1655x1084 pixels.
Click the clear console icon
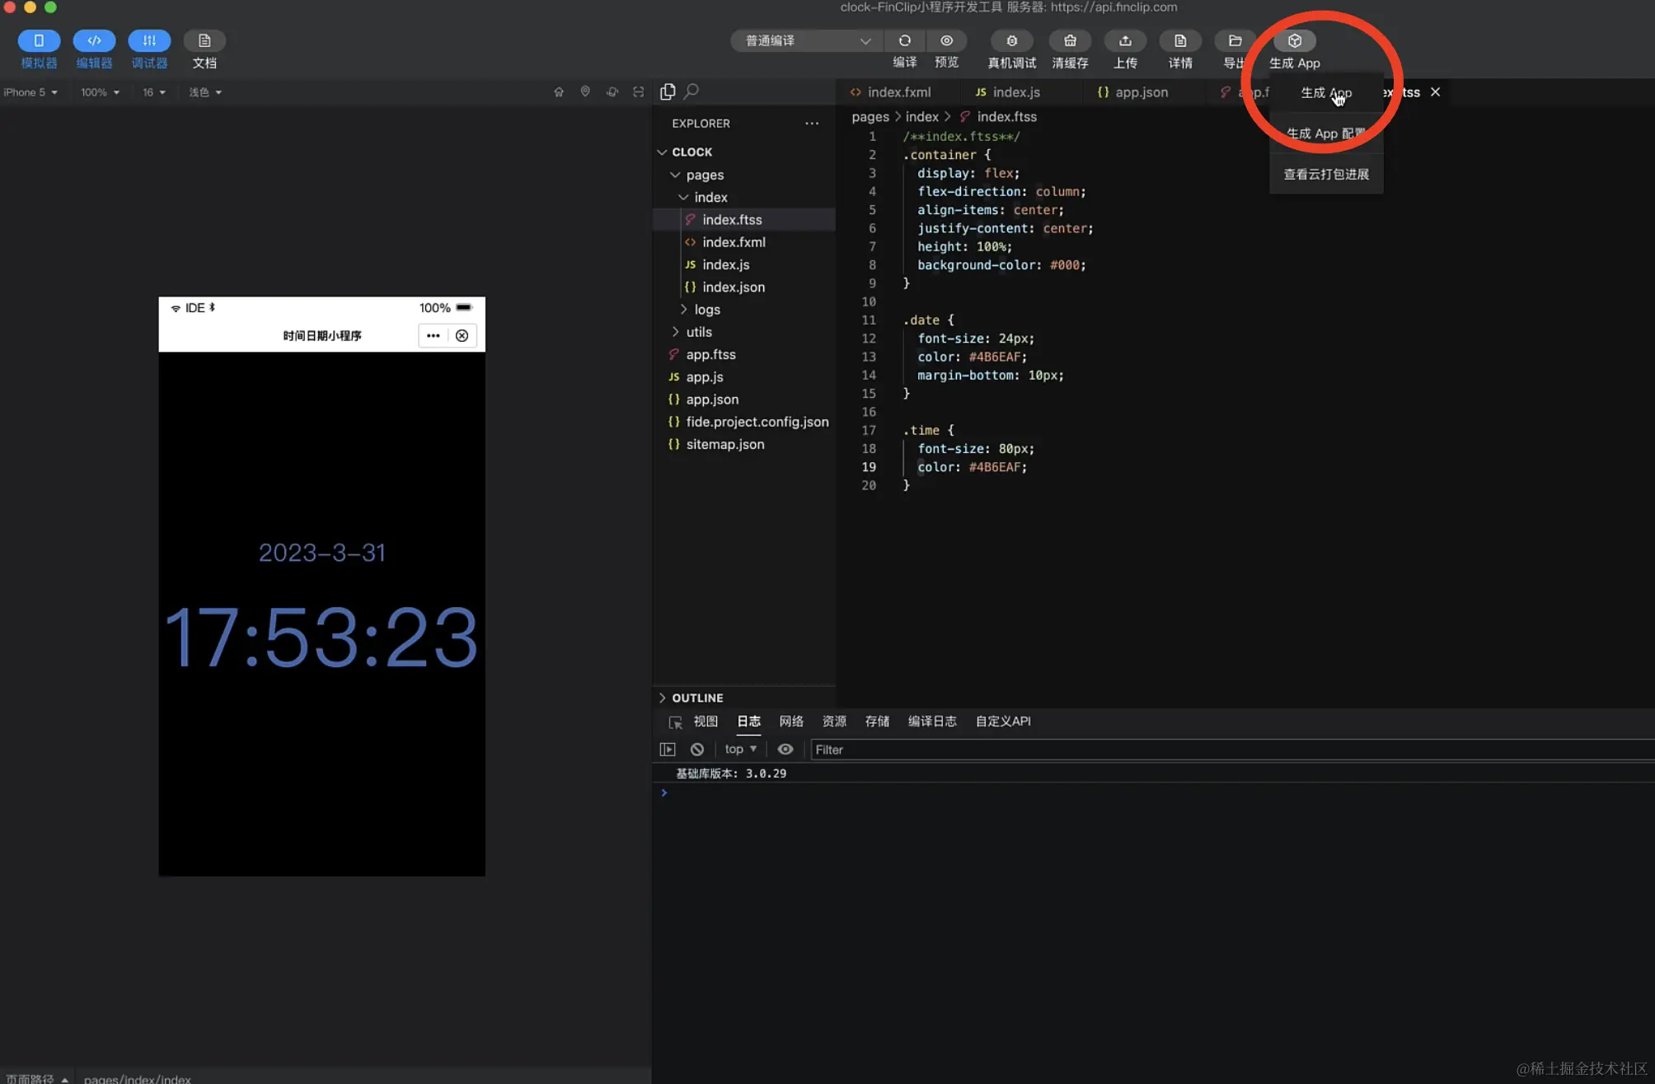697,750
